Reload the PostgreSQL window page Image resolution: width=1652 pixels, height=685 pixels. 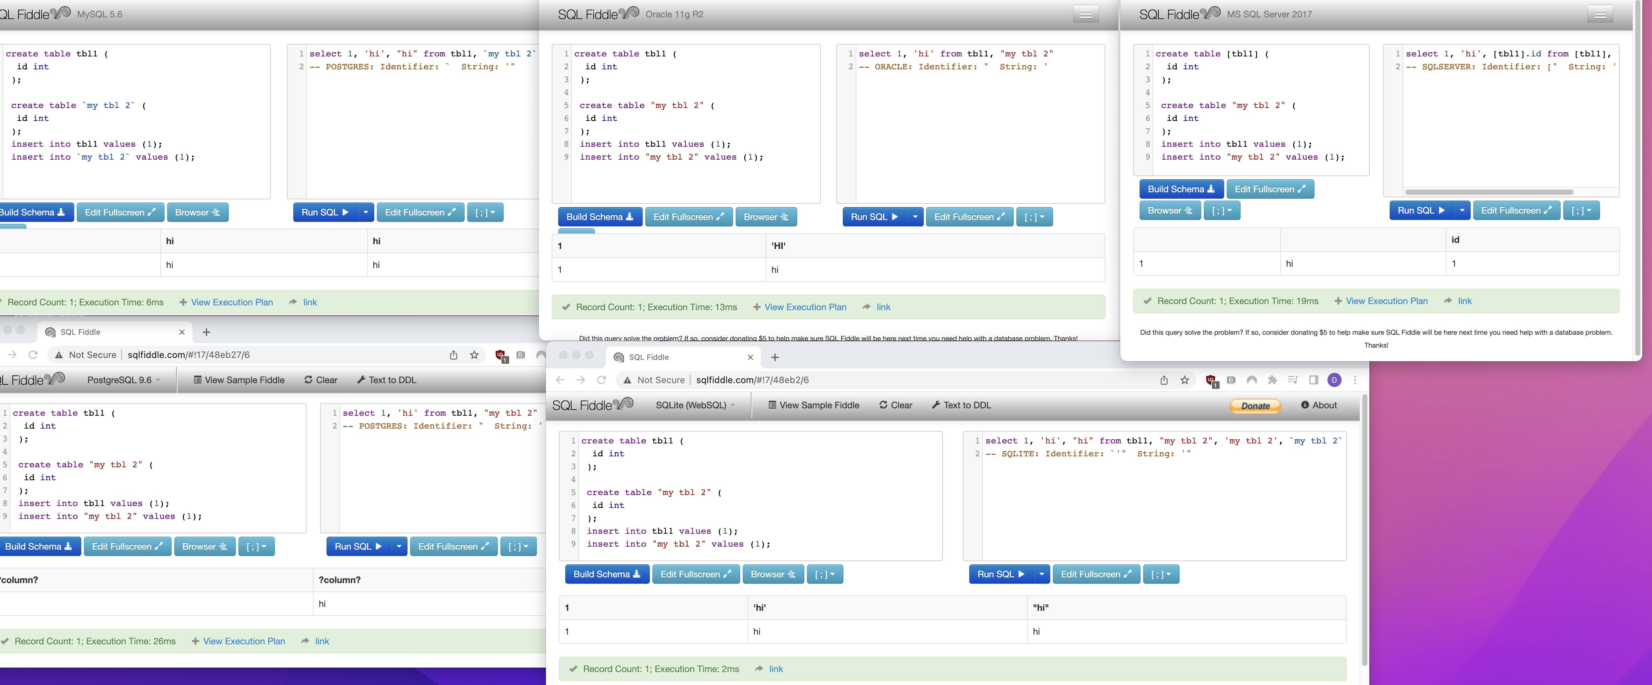(33, 355)
